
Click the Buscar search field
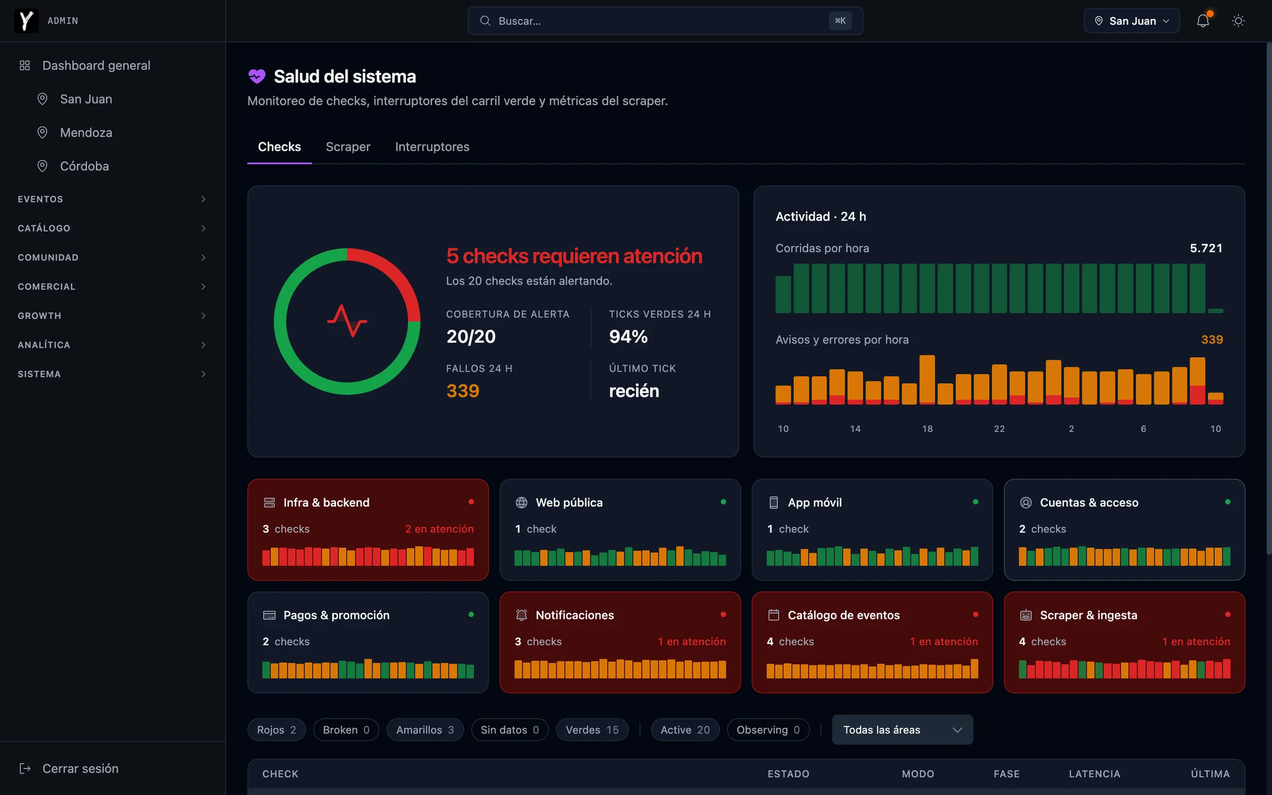(x=665, y=21)
